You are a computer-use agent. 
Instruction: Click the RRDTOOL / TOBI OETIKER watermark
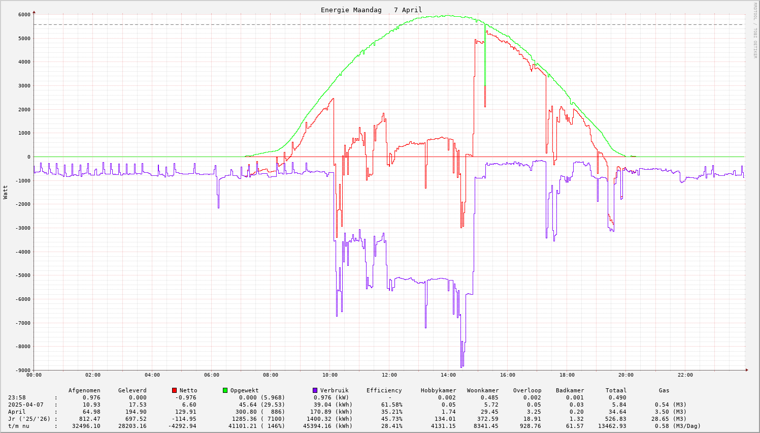coord(755,30)
